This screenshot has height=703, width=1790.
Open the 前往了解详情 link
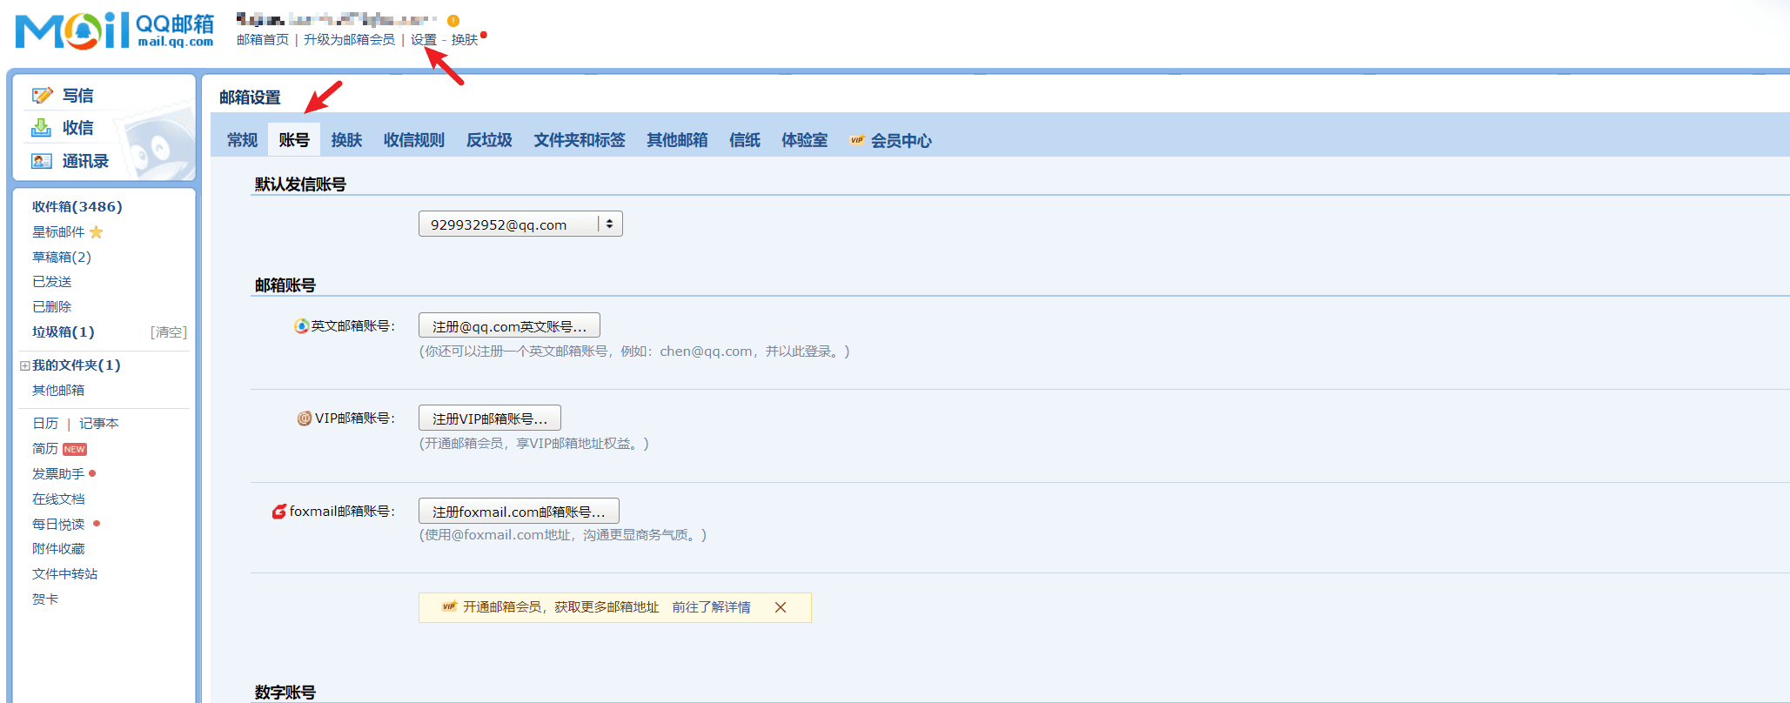(x=711, y=607)
